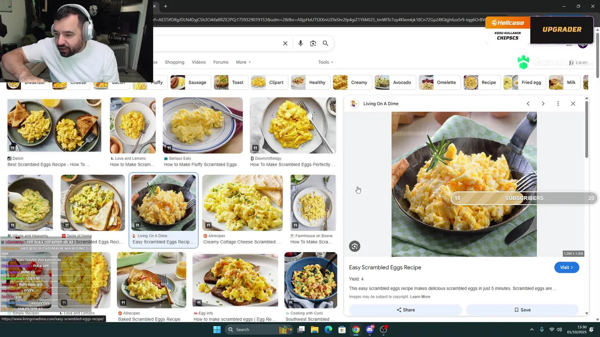Viewport: 600px width, 337px height.
Task: Open the volume speaker tray icon
Action: (559, 330)
